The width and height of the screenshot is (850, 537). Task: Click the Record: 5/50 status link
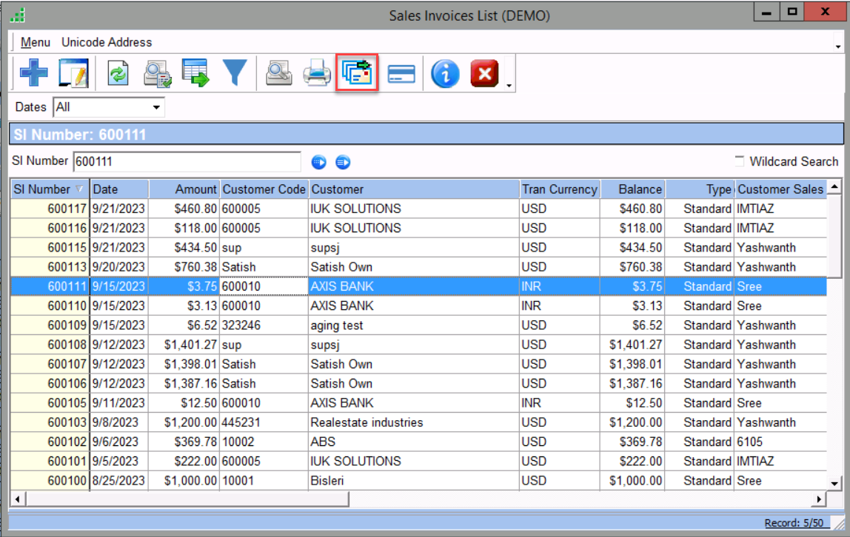click(x=794, y=523)
